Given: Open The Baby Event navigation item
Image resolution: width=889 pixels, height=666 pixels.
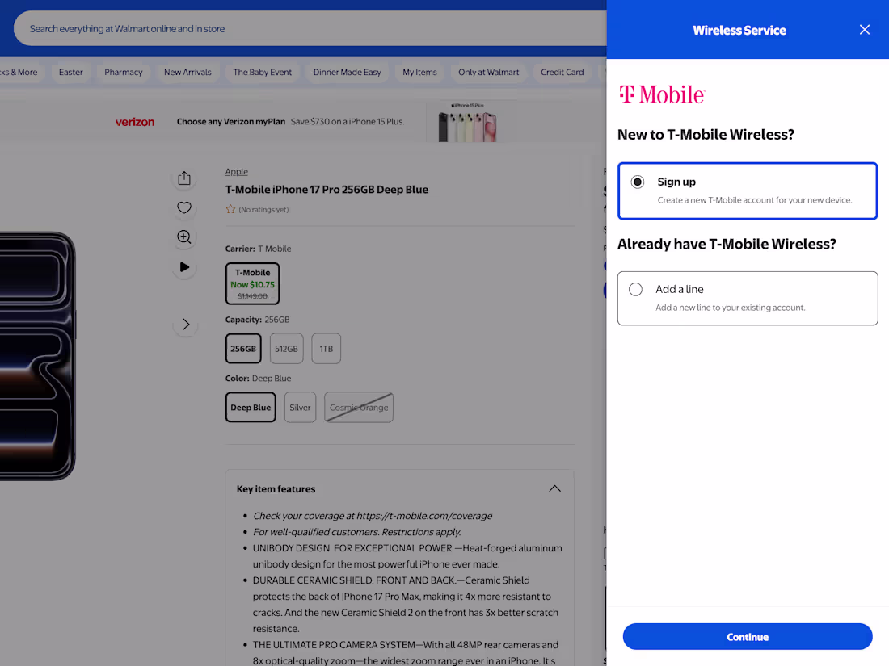Looking at the screenshot, I should click(x=263, y=72).
